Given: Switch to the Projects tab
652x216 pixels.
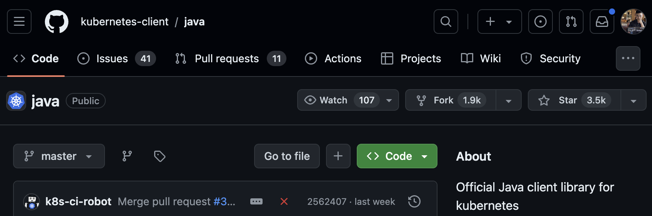Looking at the screenshot, I should pyautogui.click(x=411, y=58).
